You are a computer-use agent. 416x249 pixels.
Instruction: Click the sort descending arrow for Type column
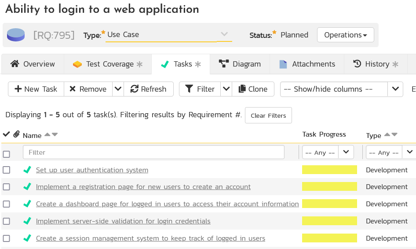point(394,135)
